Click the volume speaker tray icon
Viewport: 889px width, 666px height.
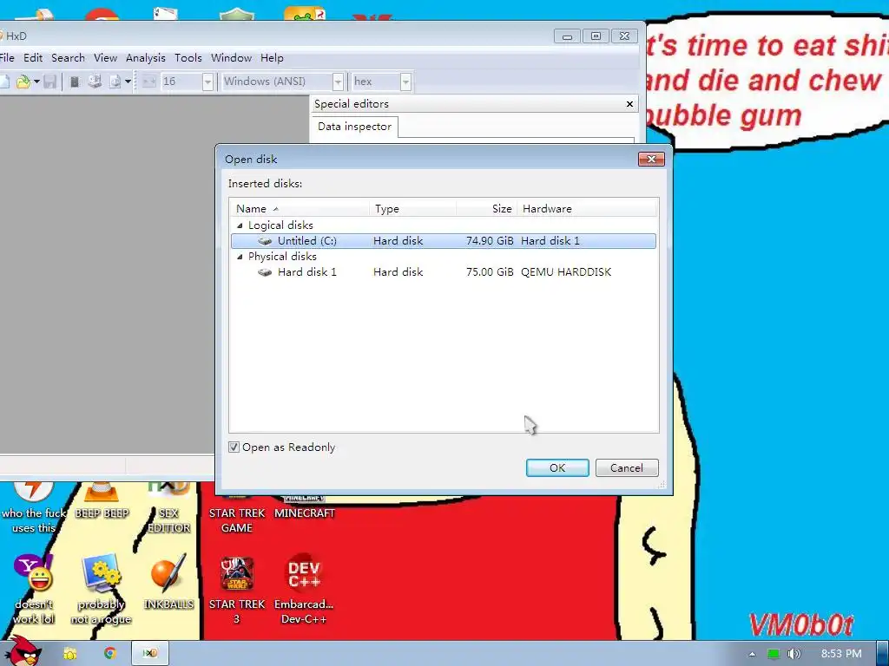coord(794,654)
